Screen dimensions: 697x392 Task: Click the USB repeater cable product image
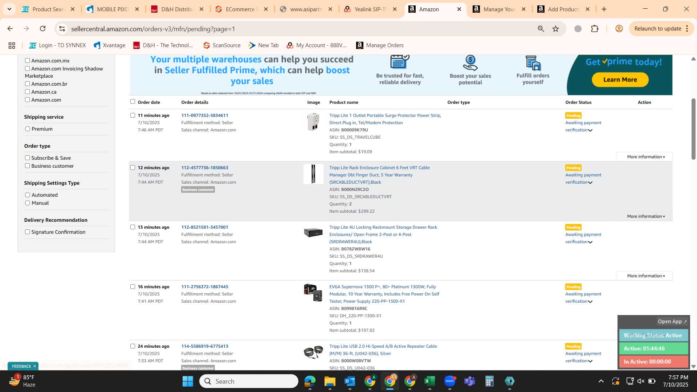point(313,352)
